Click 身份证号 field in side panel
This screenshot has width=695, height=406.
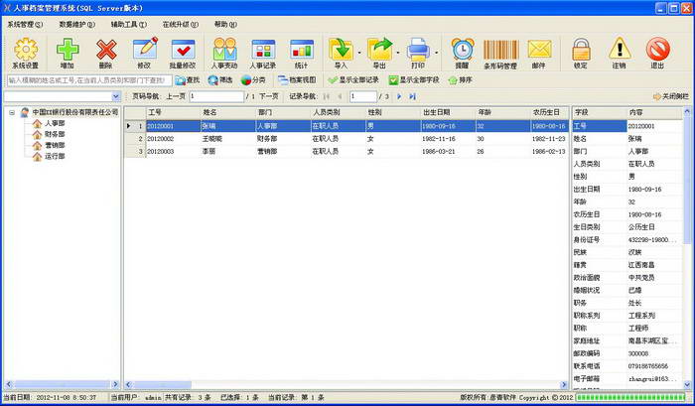click(627, 240)
